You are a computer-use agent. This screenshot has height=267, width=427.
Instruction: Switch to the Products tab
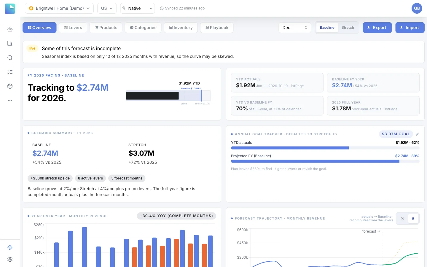tap(106, 28)
